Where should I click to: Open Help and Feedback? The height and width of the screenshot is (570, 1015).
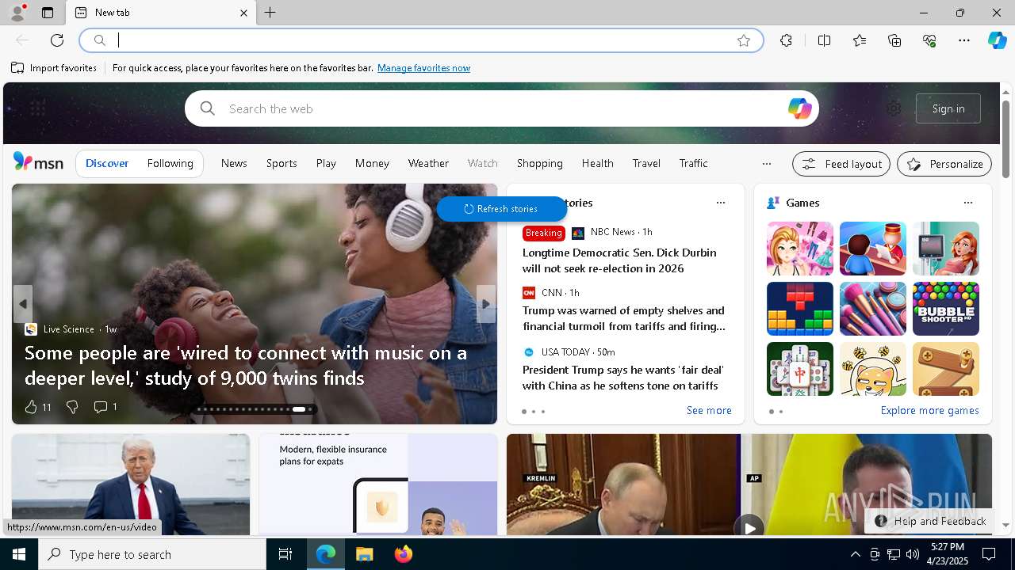pyautogui.click(x=930, y=521)
